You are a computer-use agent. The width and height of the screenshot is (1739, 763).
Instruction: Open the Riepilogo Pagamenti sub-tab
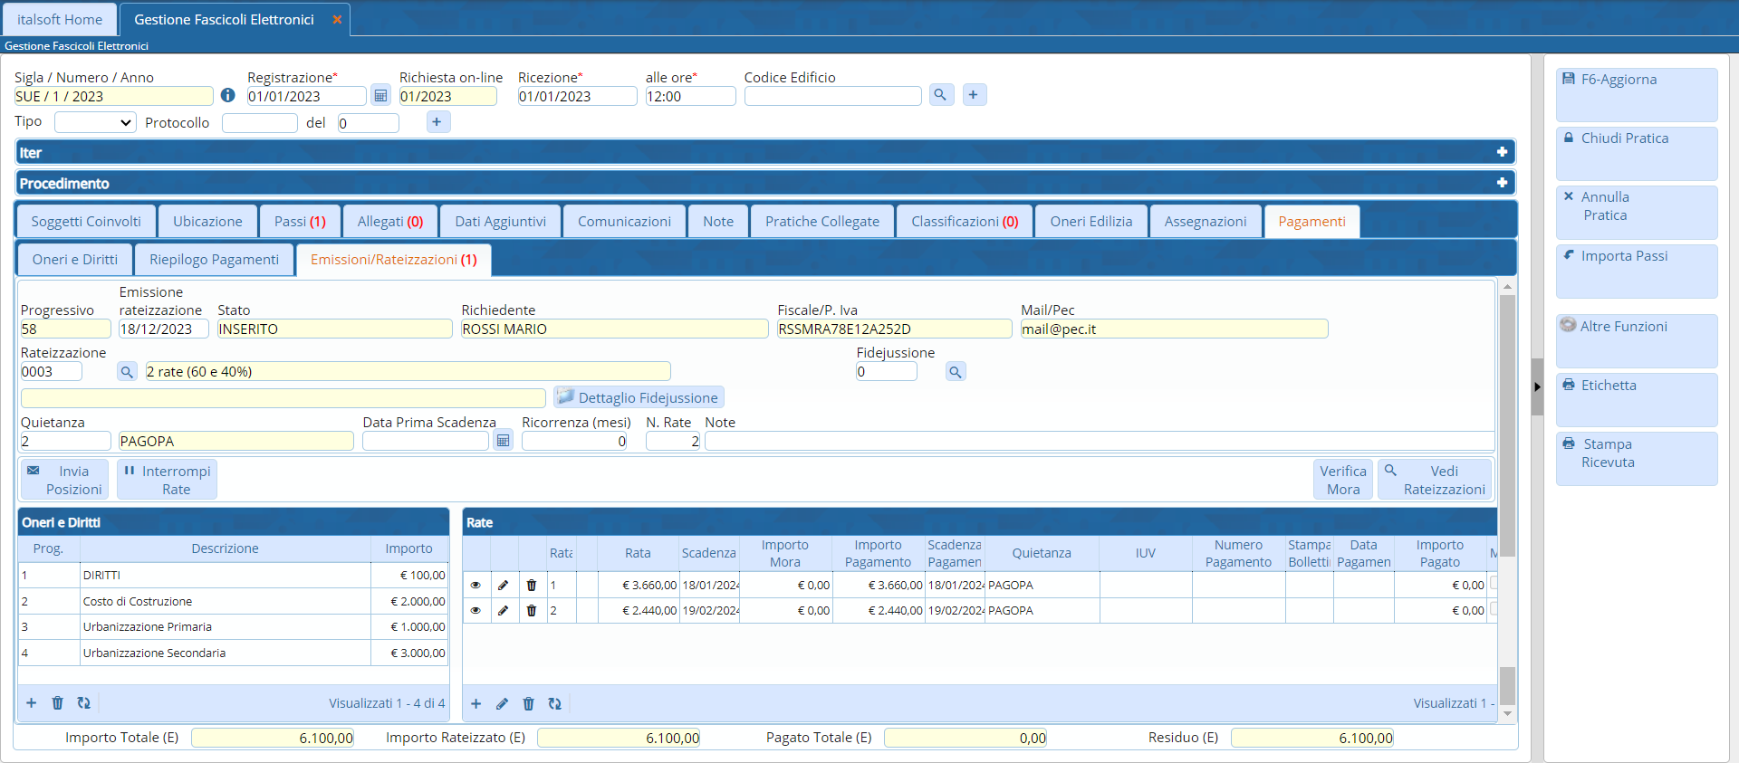point(214,260)
